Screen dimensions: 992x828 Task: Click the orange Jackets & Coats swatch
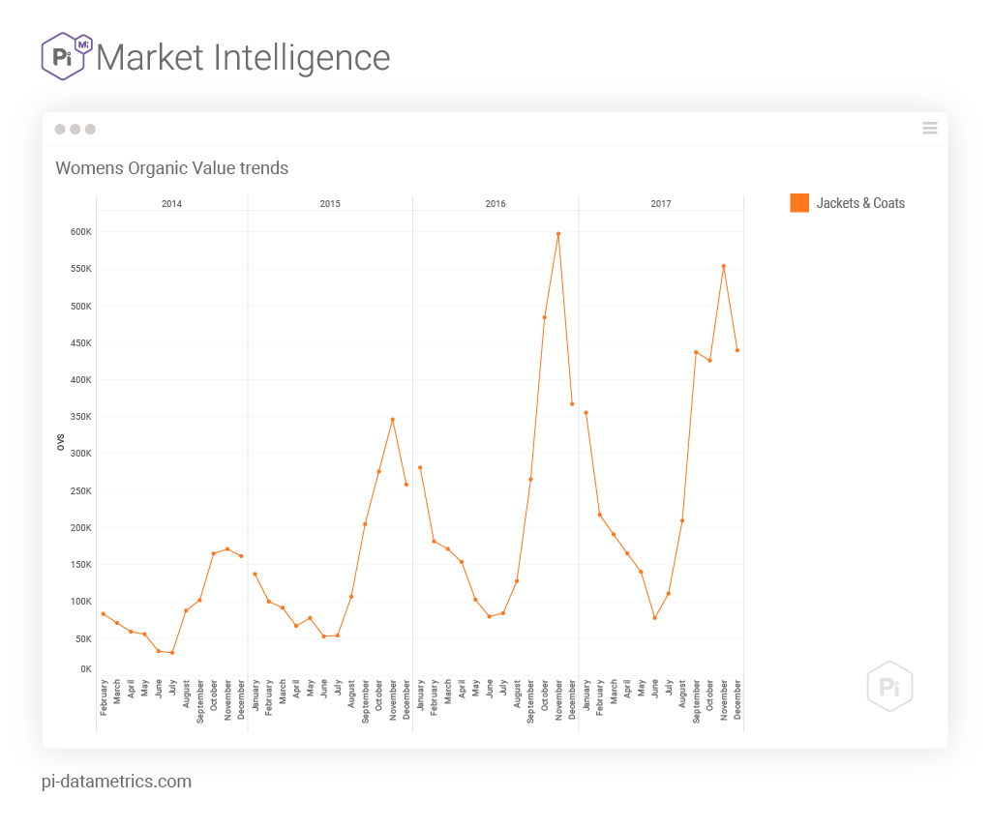click(x=799, y=203)
